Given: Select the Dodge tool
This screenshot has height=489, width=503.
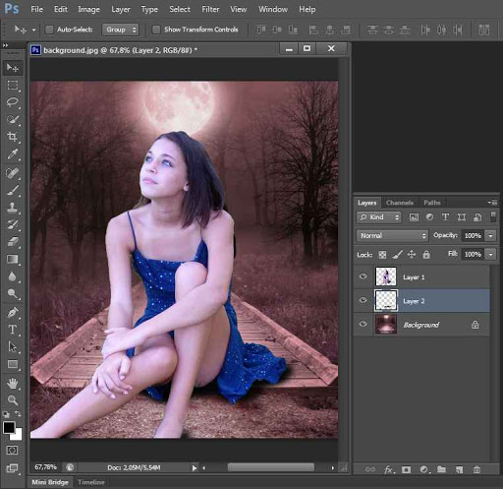Looking at the screenshot, I should click(13, 293).
